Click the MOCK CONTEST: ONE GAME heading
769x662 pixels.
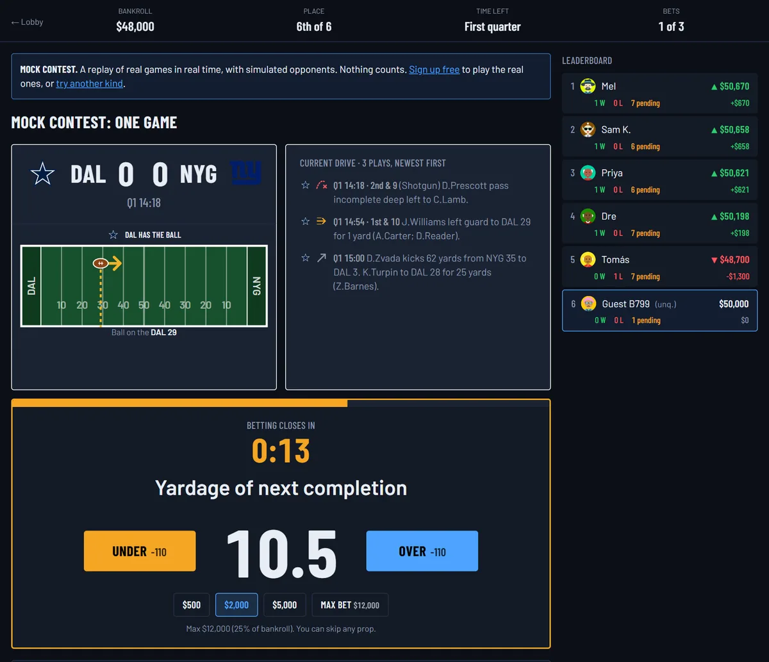[94, 122]
